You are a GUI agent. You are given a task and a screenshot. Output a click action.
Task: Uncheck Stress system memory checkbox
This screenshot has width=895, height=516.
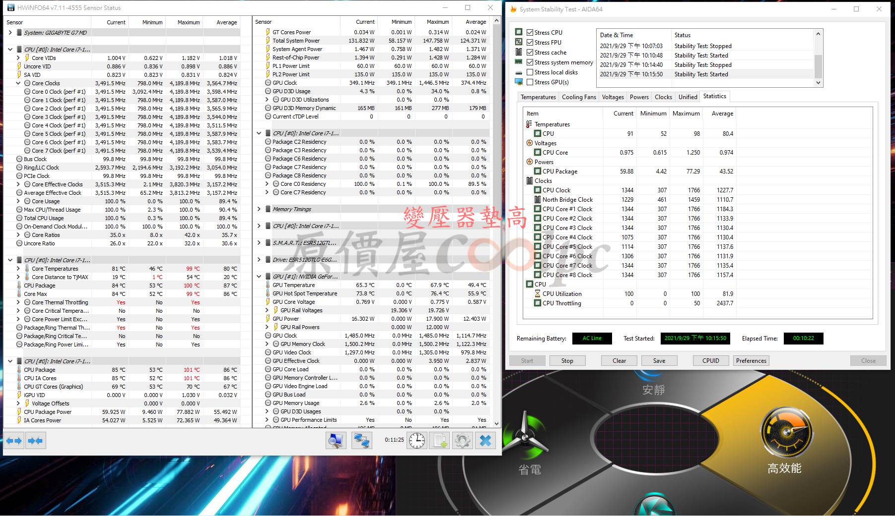[530, 62]
